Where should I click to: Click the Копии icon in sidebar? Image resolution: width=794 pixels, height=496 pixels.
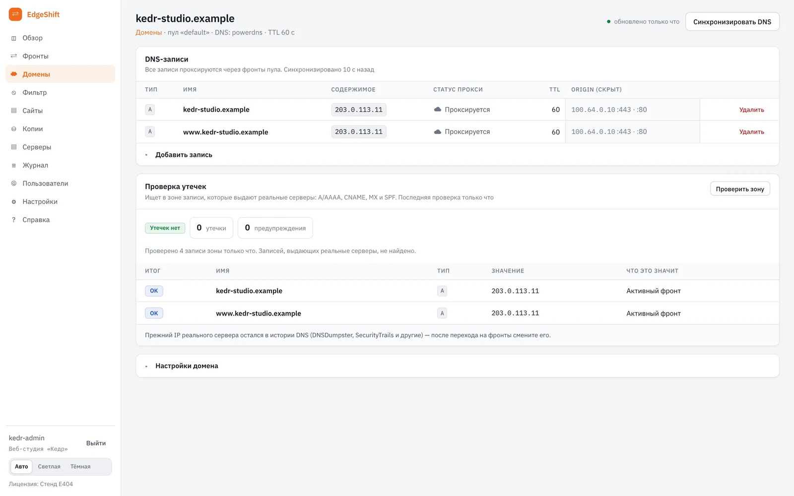(14, 129)
